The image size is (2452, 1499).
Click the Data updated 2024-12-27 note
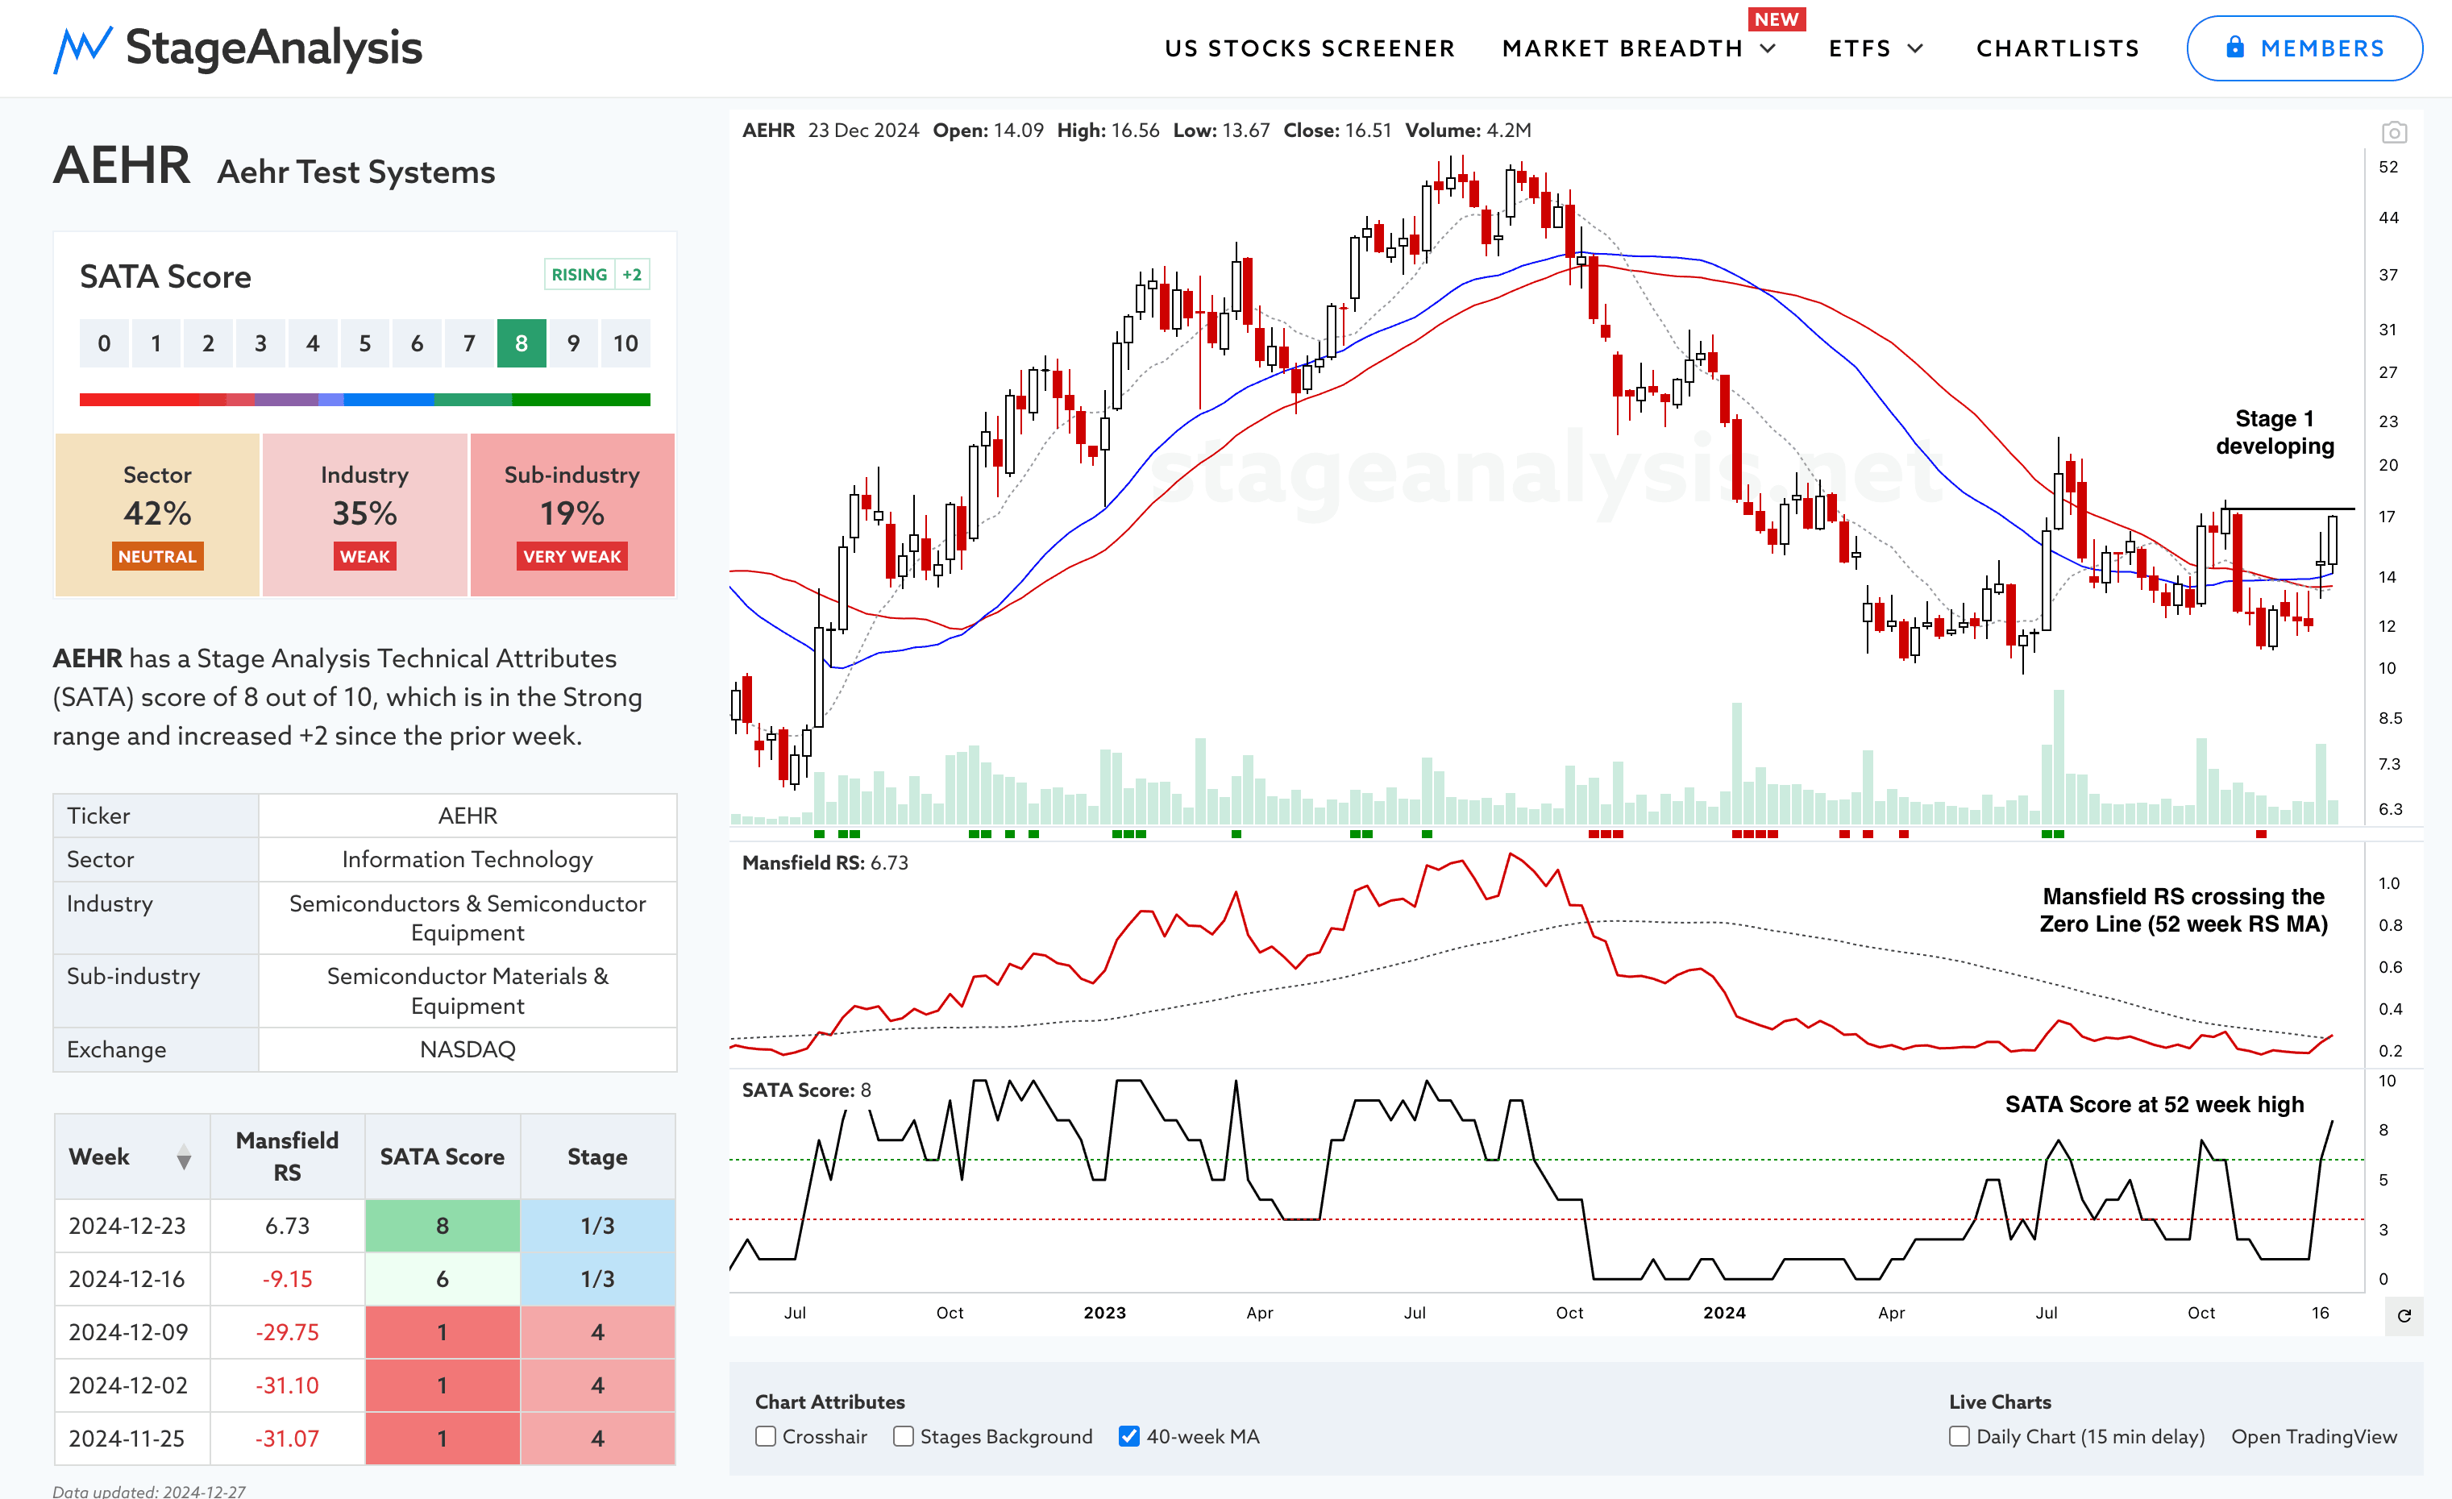(149, 1491)
